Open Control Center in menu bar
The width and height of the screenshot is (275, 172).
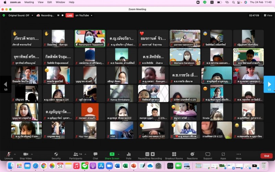(x=239, y=2)
